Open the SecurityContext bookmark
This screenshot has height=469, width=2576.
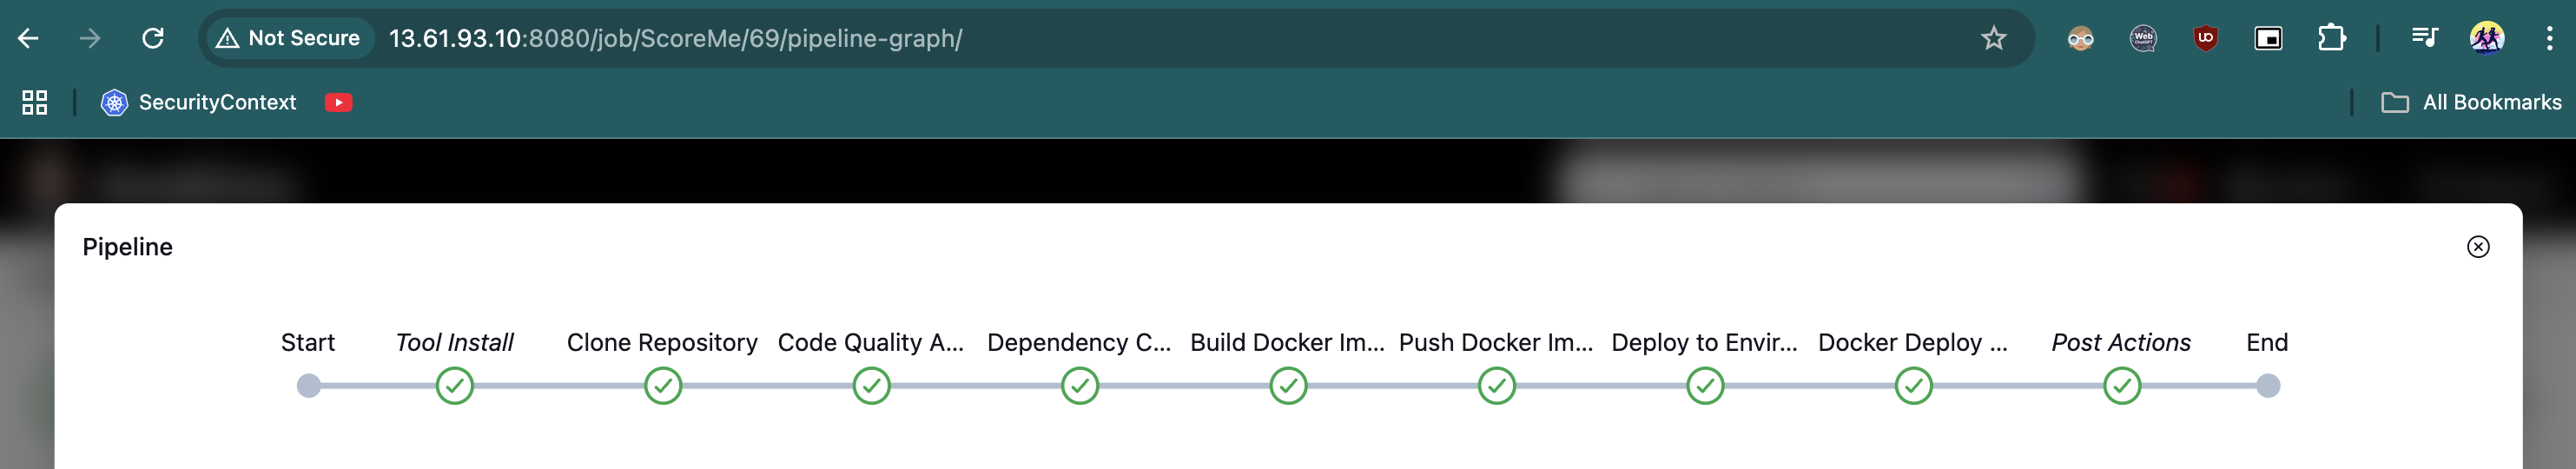pyautogui.click(x=198, y=103)
